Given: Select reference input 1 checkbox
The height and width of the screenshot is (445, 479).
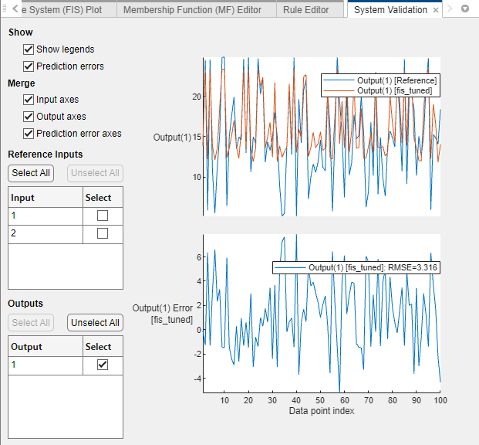Looking at the screenshot, I should click(103, 216).
